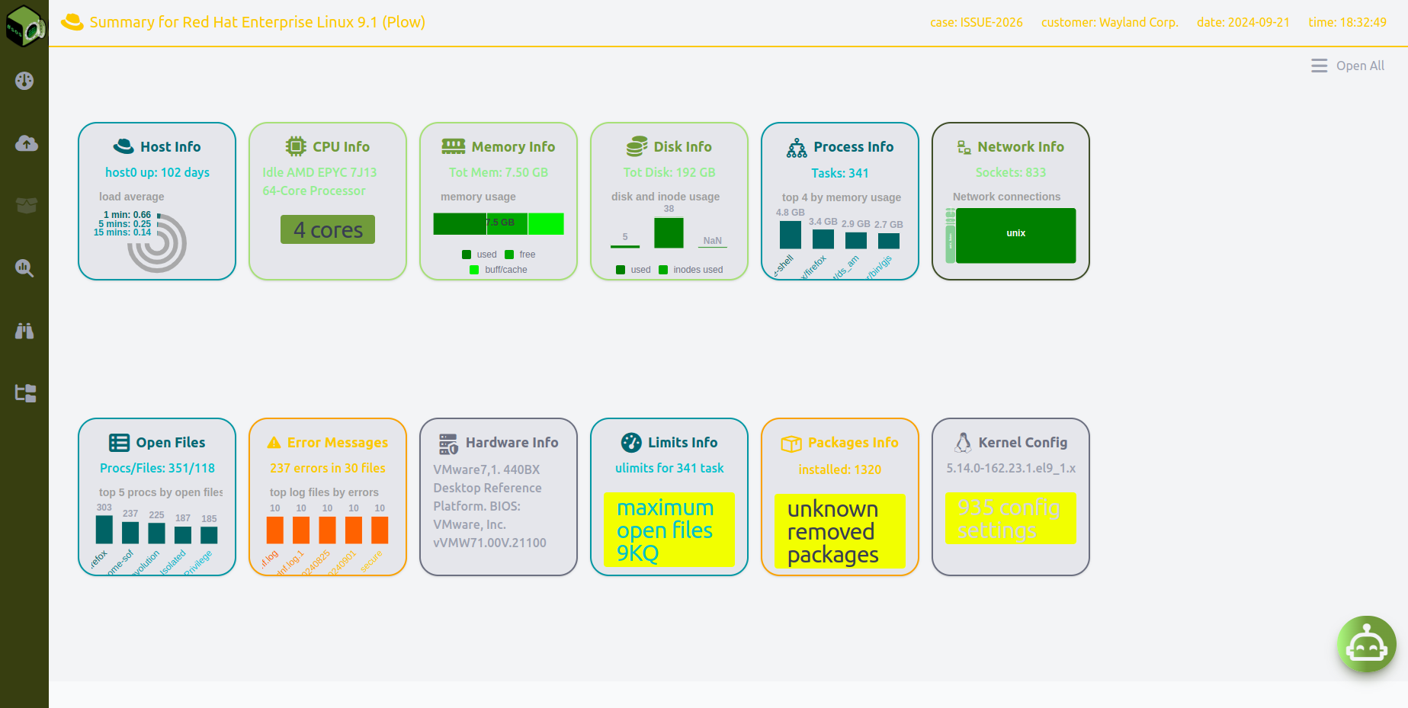
Task: Click the 'unknown removed packages' yellow box
Action: pyautogui.click(x=839, y=531)
